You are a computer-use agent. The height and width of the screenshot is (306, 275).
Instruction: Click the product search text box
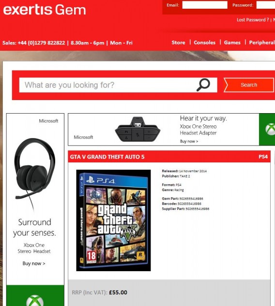(x=118, y=85)
